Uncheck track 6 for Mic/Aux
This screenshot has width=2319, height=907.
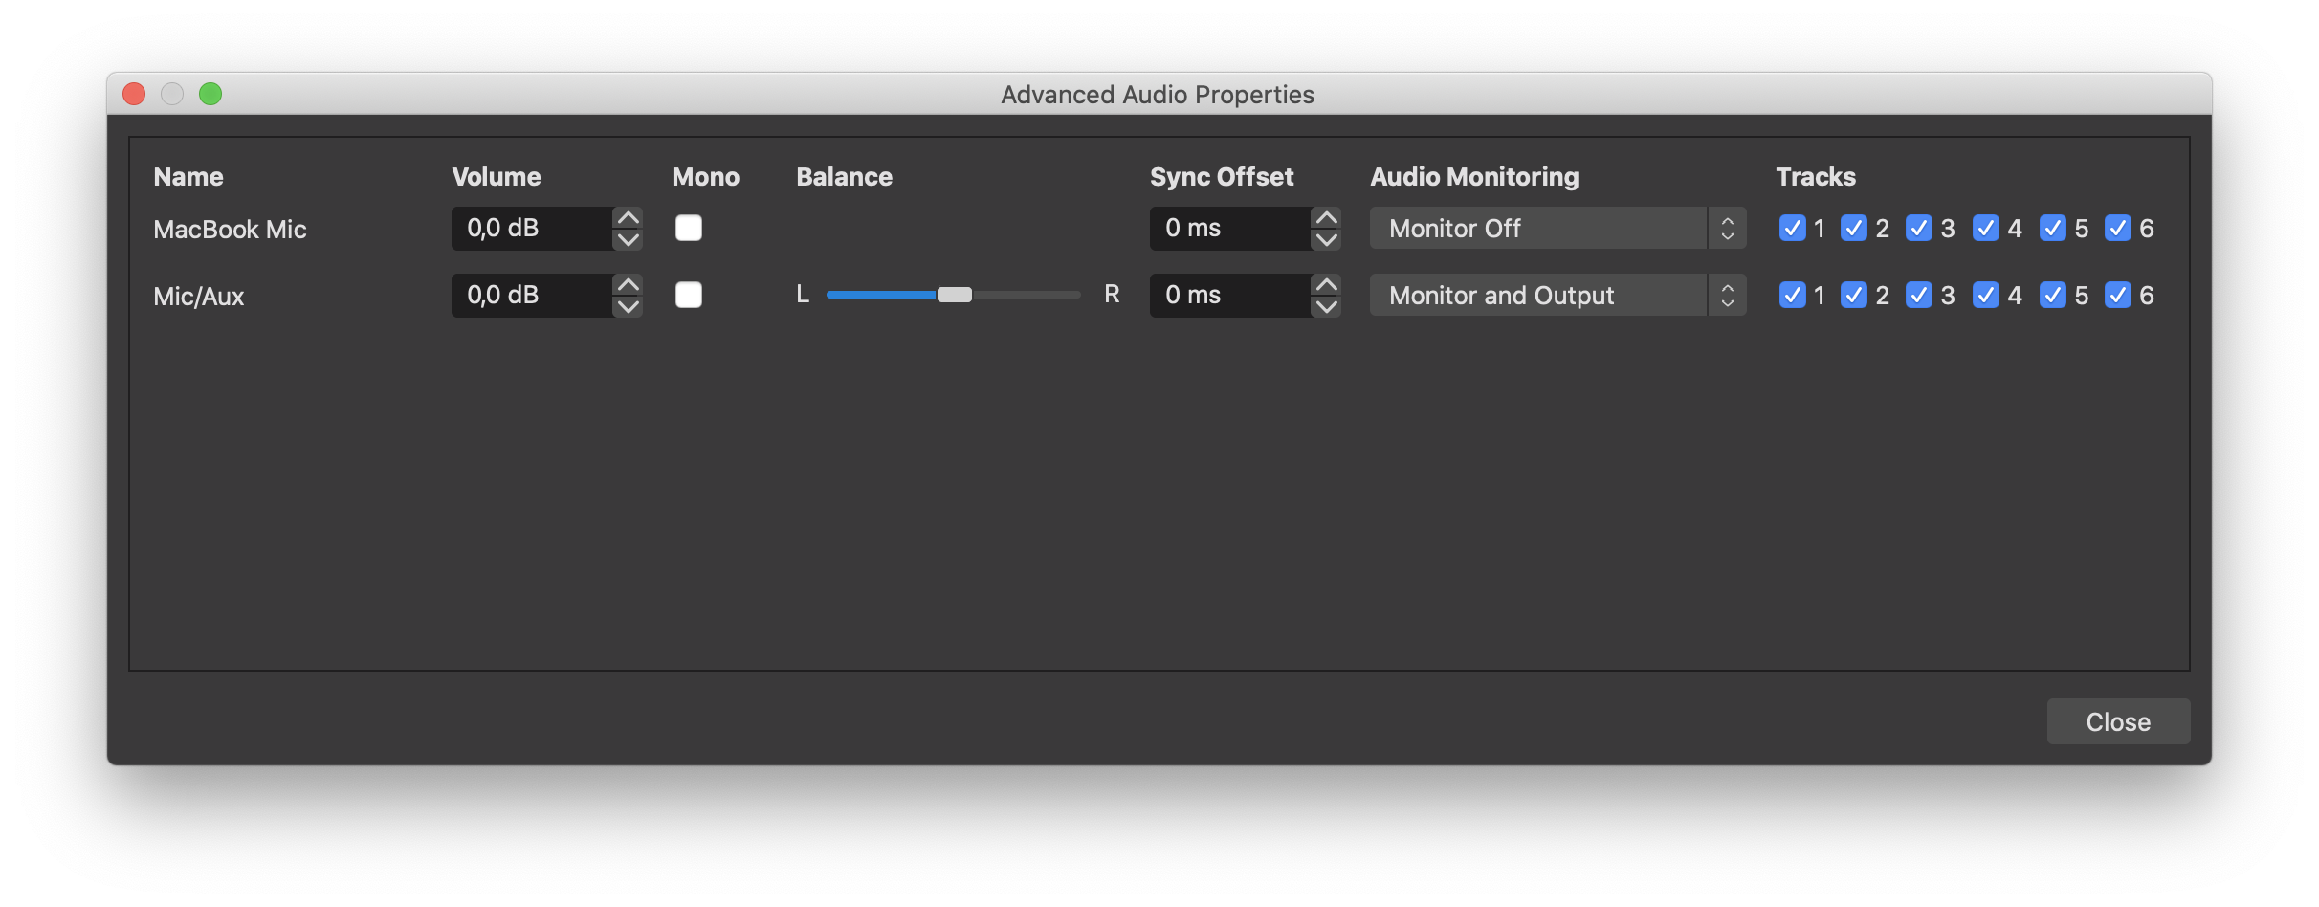click(2118, 295)
